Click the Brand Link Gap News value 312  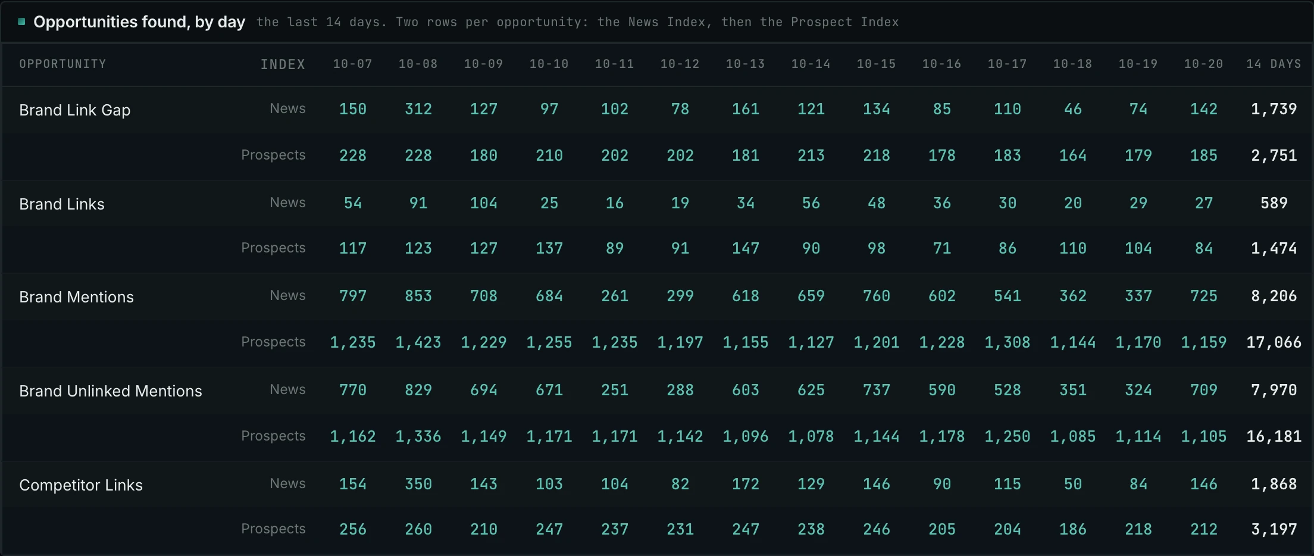coord(418,109)
